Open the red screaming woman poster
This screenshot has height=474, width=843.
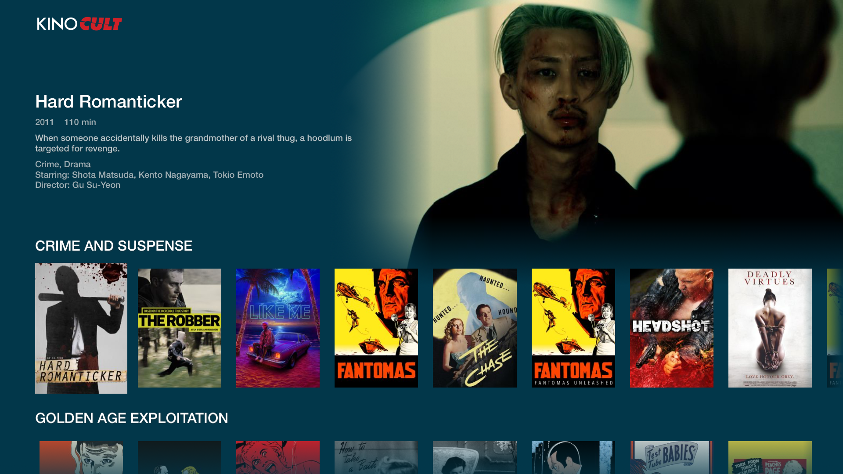point(277,457)
